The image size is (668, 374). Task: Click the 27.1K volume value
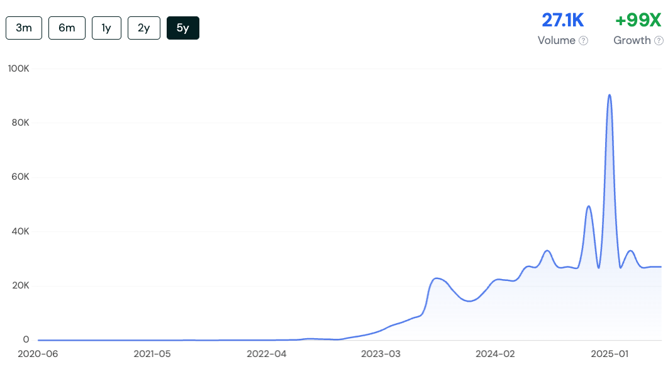[562, 20]
